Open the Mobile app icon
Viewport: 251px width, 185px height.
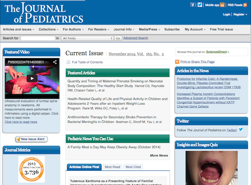point(222,5)
